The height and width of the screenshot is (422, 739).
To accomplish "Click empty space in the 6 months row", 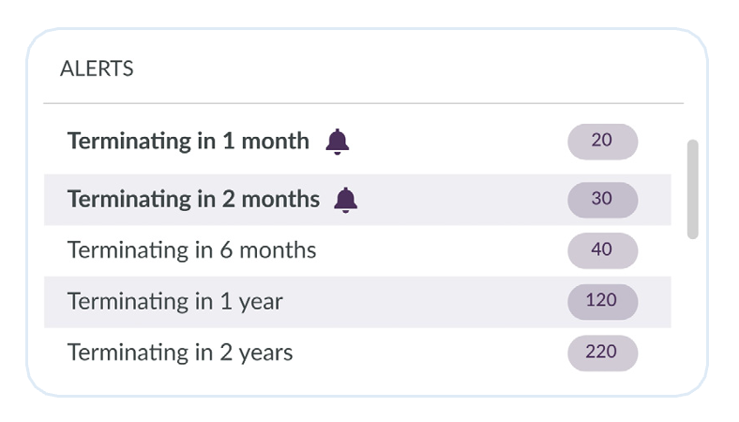I will pyautogui.click(x=441, y=250).
